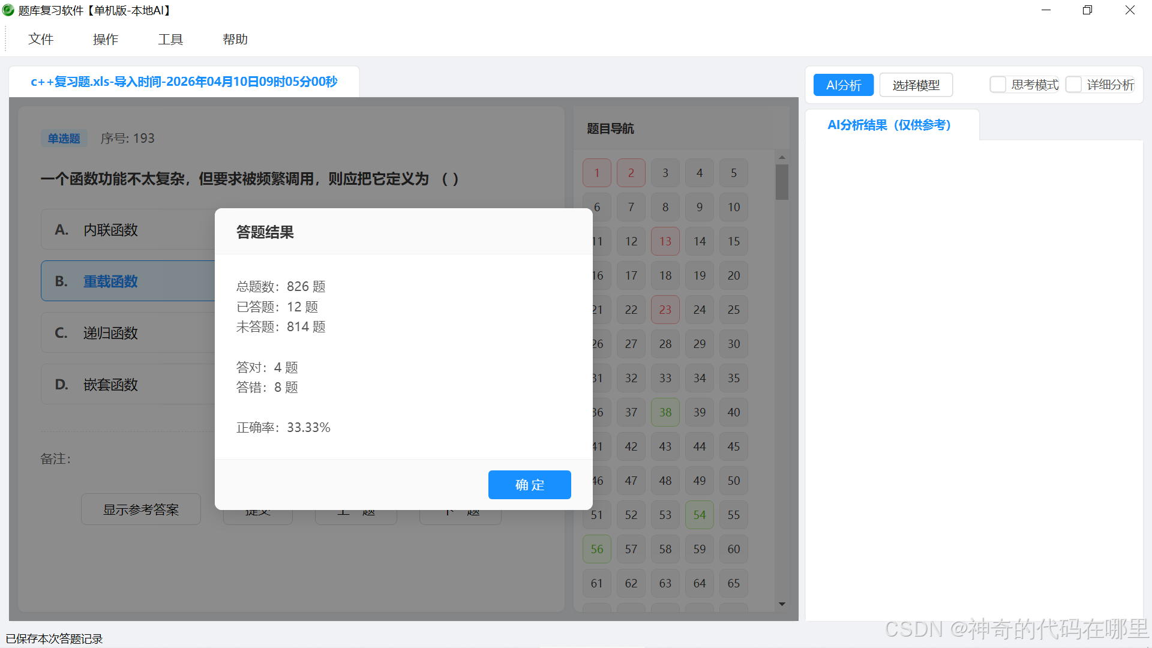Click the navigation scrollbar thumb
This screenshot has height=648, width=1152.
782,182
